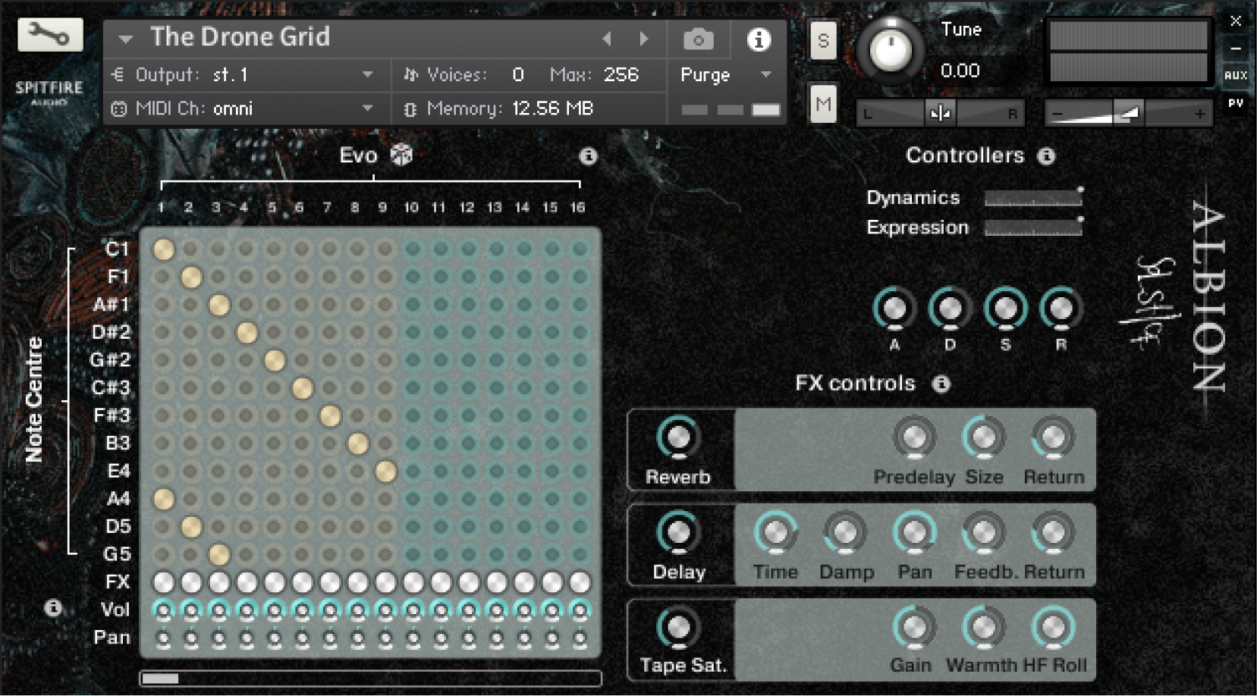Image resolution: width=1257 pixels, height=696 pixels.
Task: Go to the previous instrument preset arrow
Action: [x=607, y=39]
